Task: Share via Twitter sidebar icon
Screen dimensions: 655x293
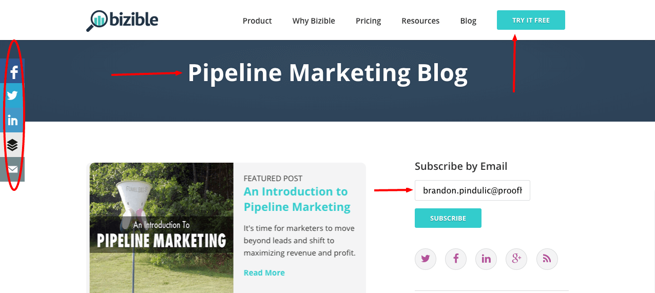Action: click(x=12, y=95)
